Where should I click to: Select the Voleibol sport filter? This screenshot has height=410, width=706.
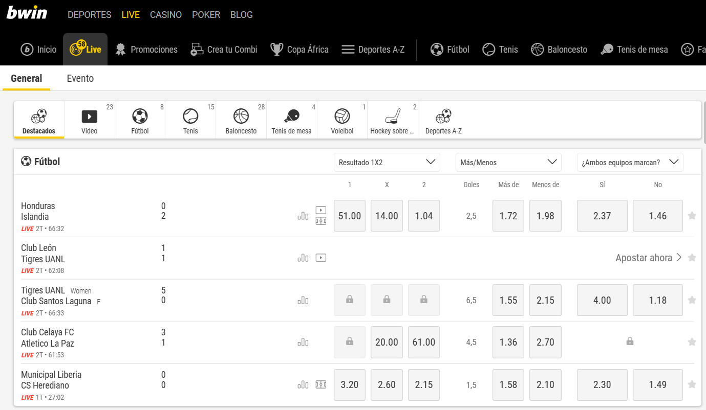tap(343, 120)
